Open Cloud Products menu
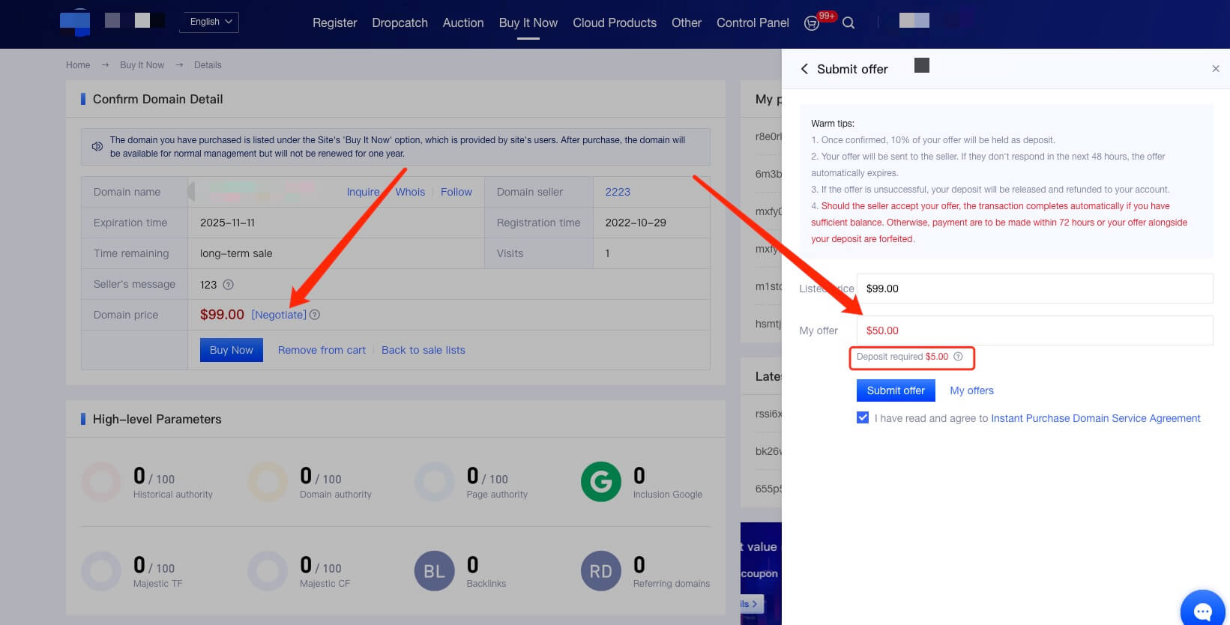 tap(615, 23)
